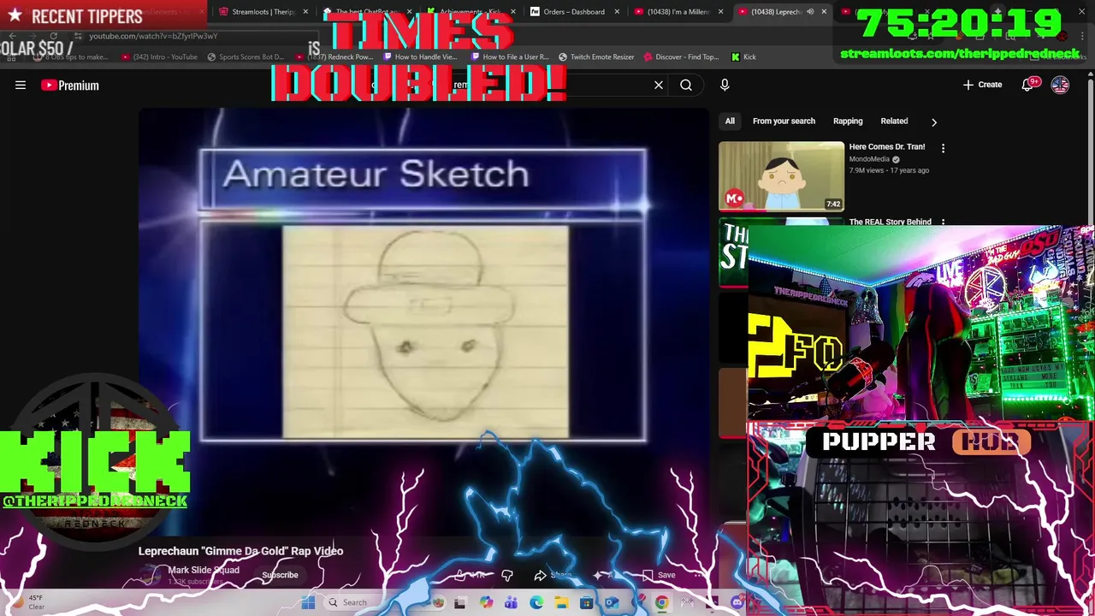Image resolution: width=1095 pixels, height=616 pixels.
Task: Open Here Comes Dr. Tran! video thumbnail
Action: coord(781,176)
